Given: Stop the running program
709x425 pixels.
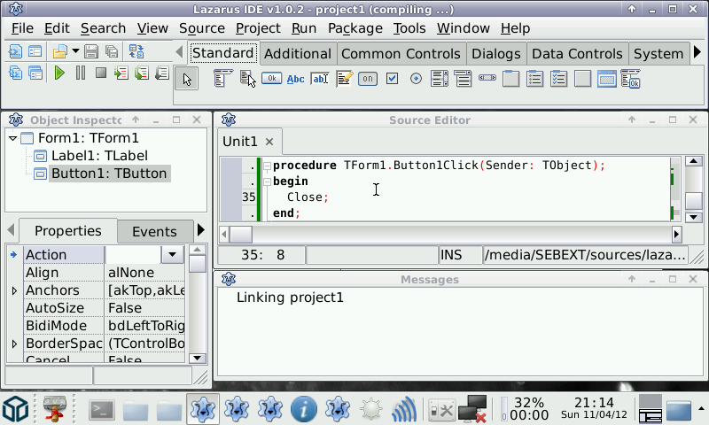Looking at the screenshot, I should (x=101, y=73).
